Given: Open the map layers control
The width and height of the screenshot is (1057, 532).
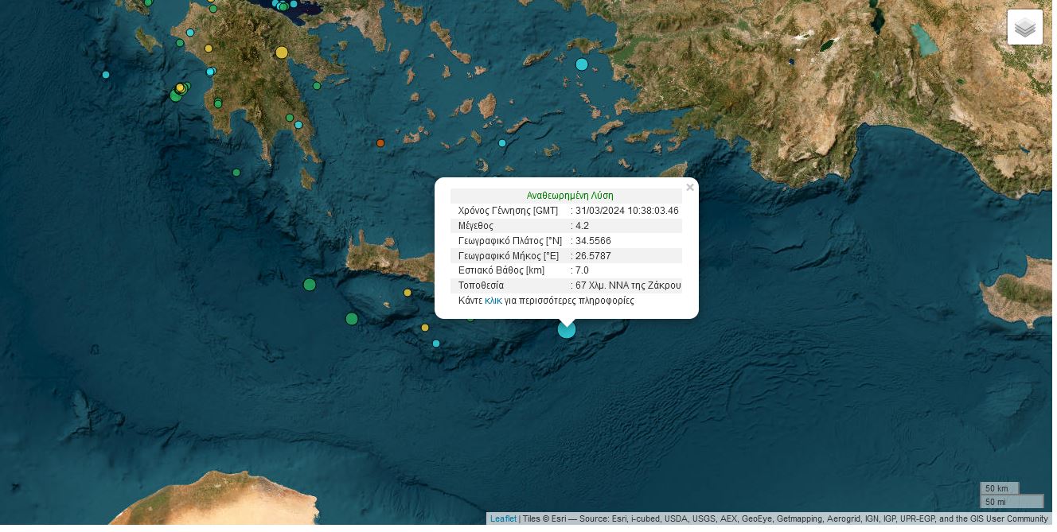Looking at the screenshot, I should tap(1024, 27).
